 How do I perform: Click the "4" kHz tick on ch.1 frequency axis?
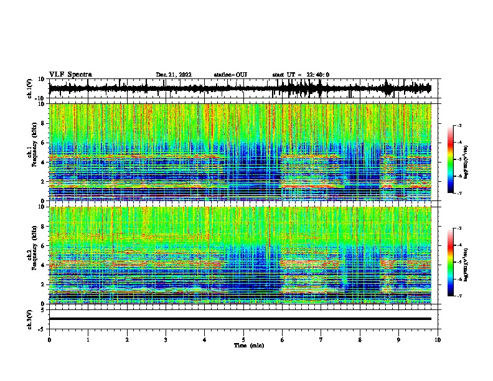point(43,162)
